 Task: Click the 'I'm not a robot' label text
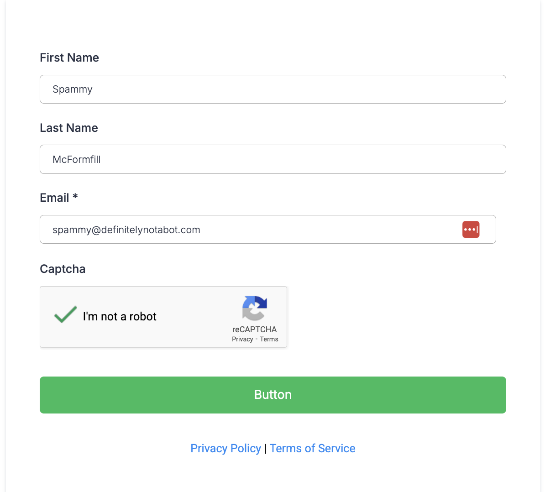click(120, 316)
